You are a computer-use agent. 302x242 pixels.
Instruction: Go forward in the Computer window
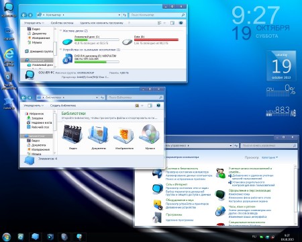30,15
